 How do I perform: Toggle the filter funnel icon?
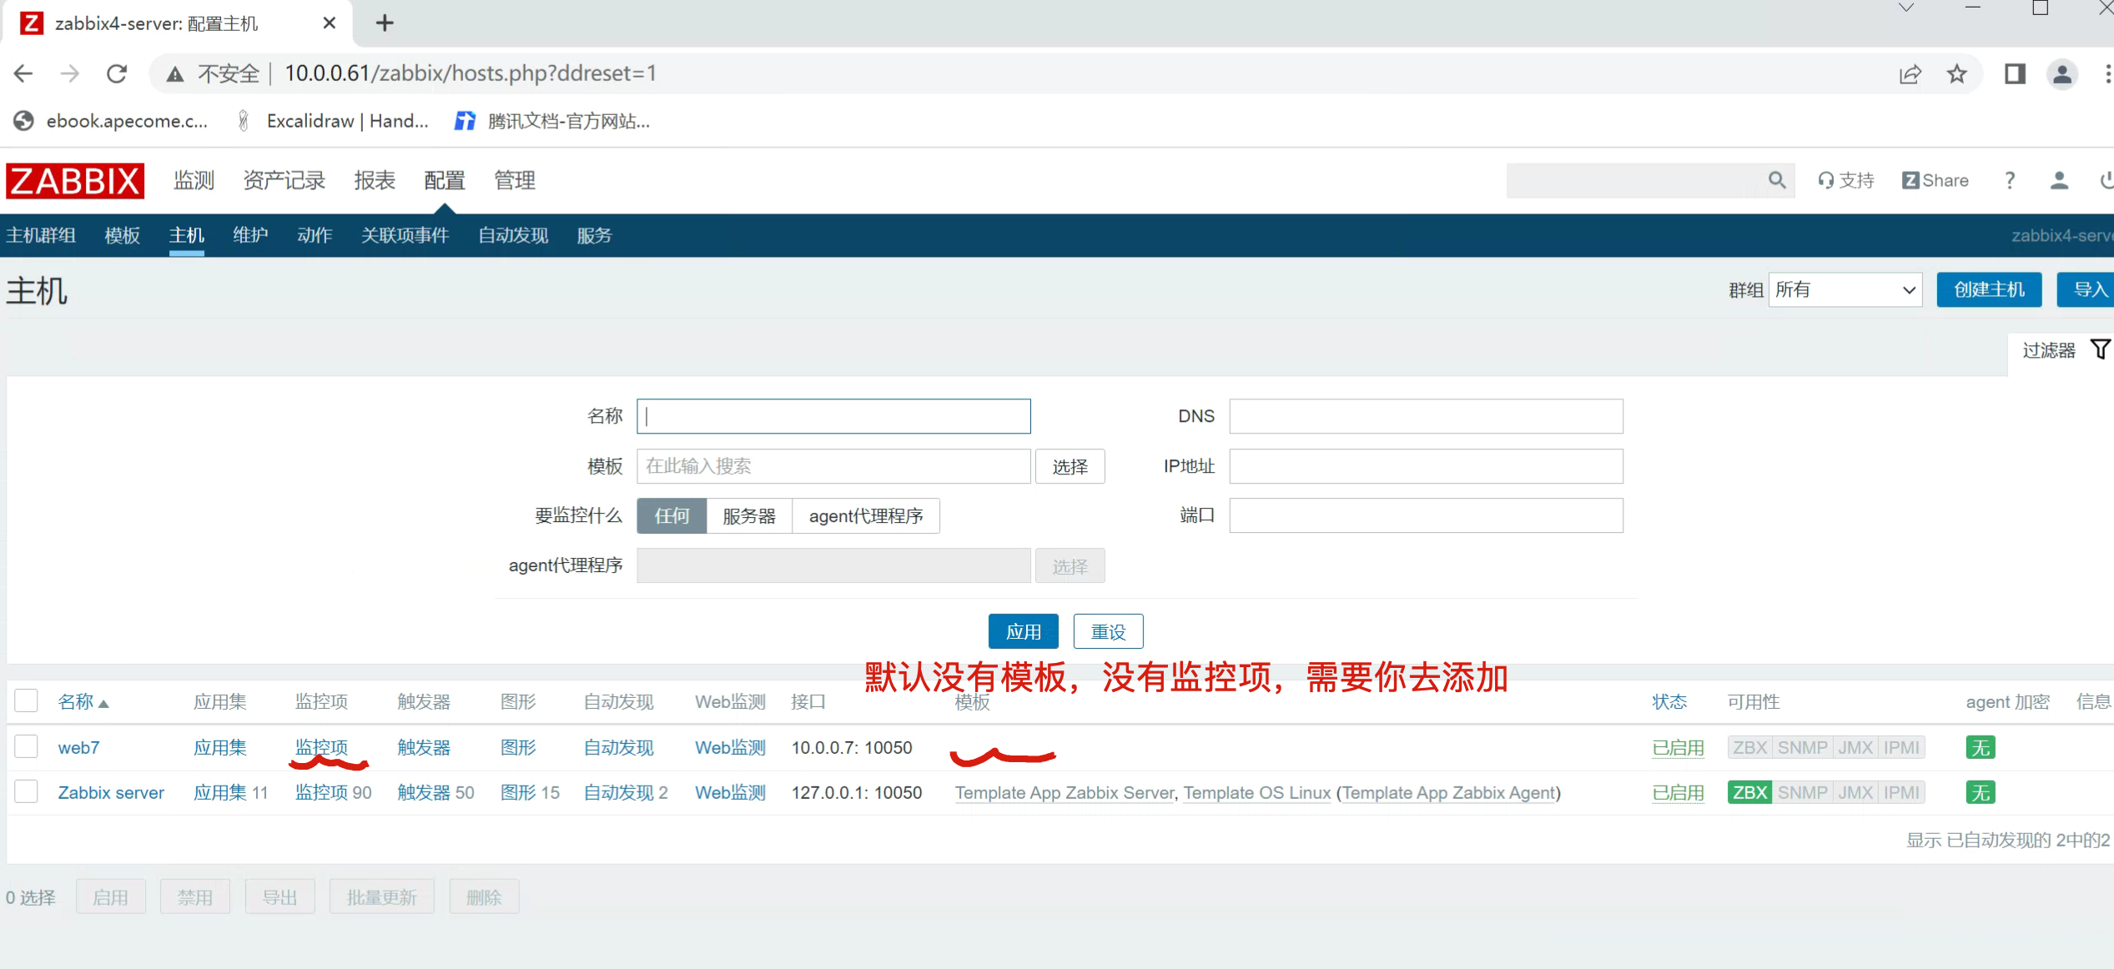pyautogui.click(x=2100, y=349)
